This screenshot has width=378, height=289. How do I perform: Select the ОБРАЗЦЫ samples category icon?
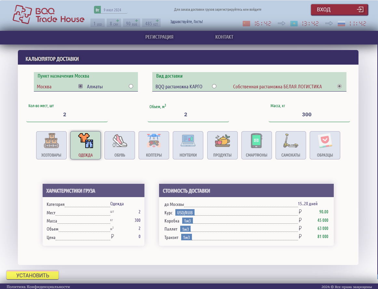tap(325, 145)
